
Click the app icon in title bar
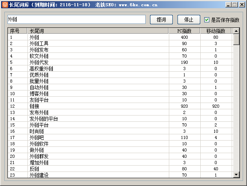pos(5,5)
